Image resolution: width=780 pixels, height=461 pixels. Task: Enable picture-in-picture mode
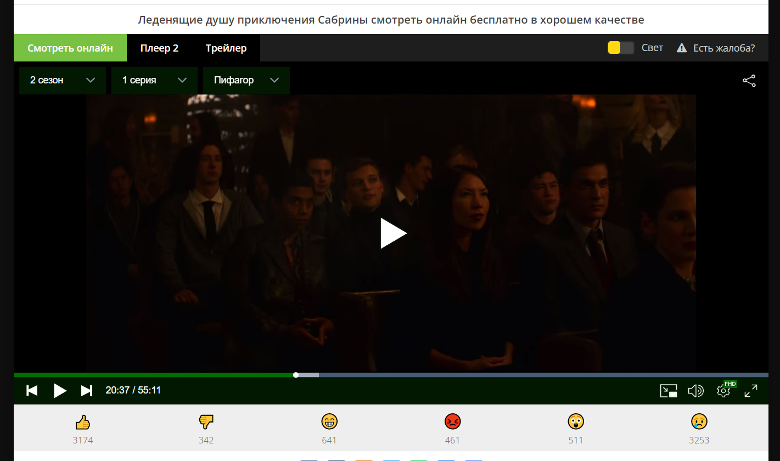coord(669,390)
